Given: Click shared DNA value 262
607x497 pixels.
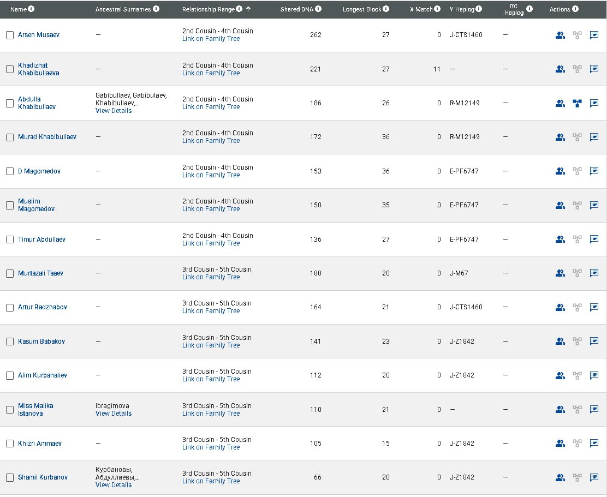Looking at the screenshot, I should [x=316, y=35].
